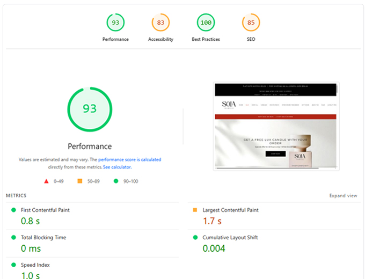Screen dimensions: 365x279
Task: Click the large Performance 93 circular gauge
Action: [x=90, y=109]
